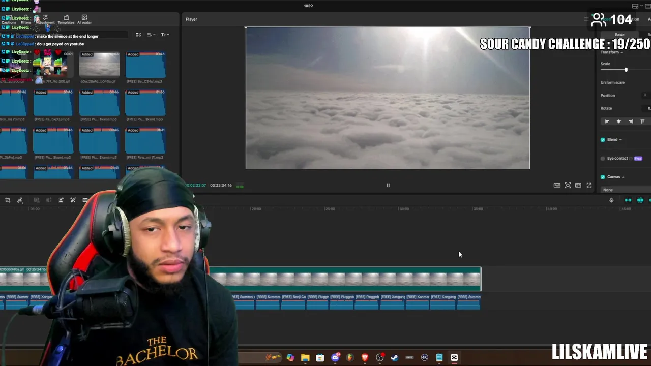Disable the Blend checkbox

coord(603,140)
